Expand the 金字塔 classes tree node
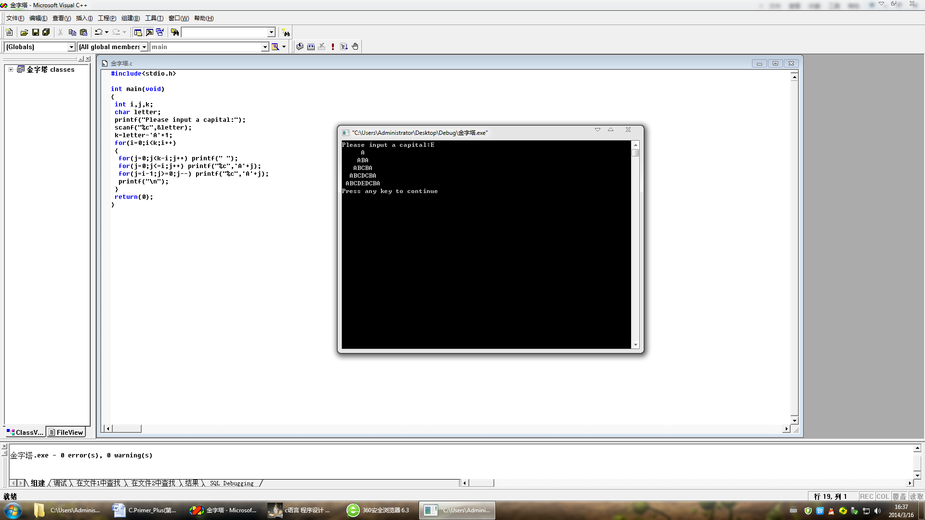The width and height of the screenshot is (925, 520). click(11, 69)
